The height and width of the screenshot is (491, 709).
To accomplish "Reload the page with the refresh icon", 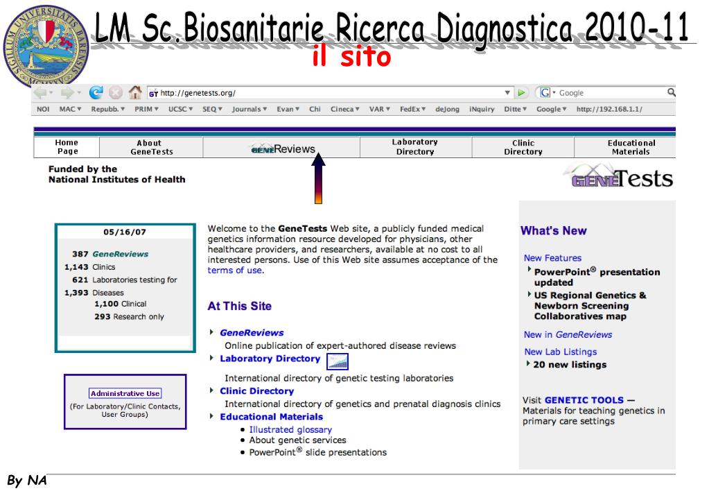I will pyautogui.click(x=96, y=92).
